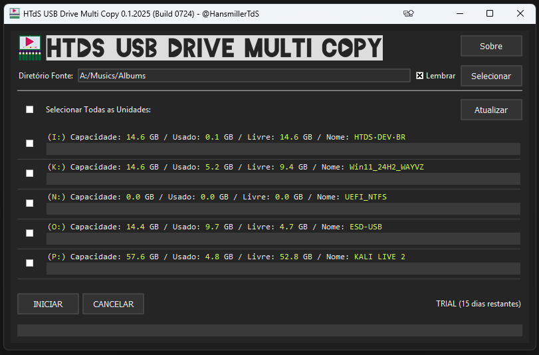Close the HTdS USB Drive Multi Copy window
This screenshot has height=355, width=539.
[x=520, y=13]
